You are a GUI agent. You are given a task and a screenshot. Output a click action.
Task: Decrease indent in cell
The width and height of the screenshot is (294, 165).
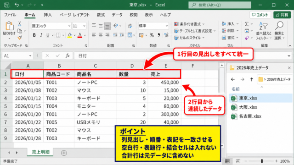tap(115, 35)
